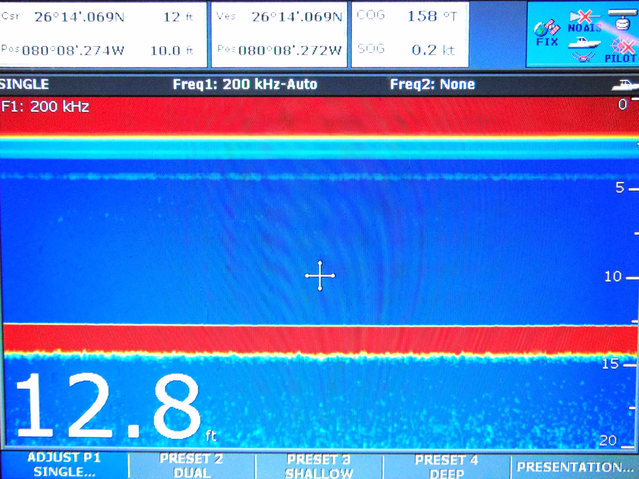The image size is (639, 479).
Task: Tap the 15 mark on depth scale
Action: click(610, 364)
